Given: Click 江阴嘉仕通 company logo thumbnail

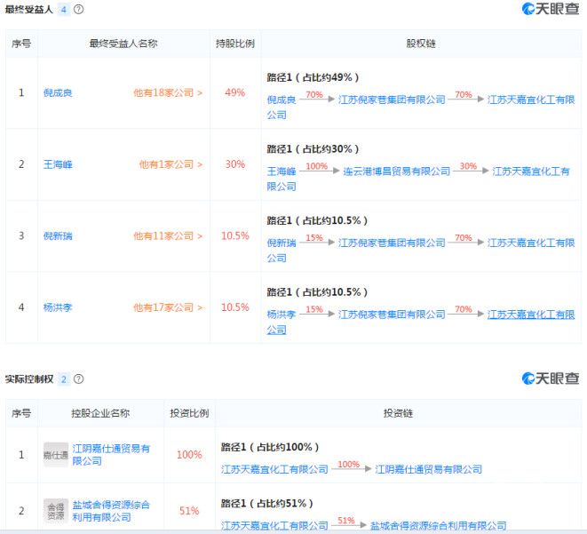Looking at the screenshot, I should [x=56, y=455].
